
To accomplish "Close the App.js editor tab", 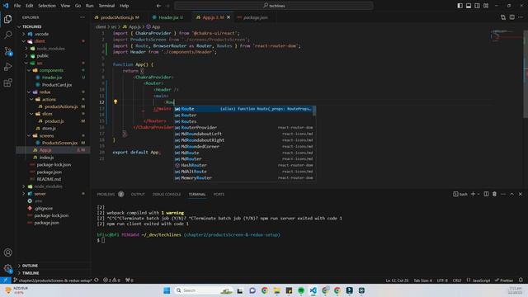I will pyautogui.click(x=229, y=17).
